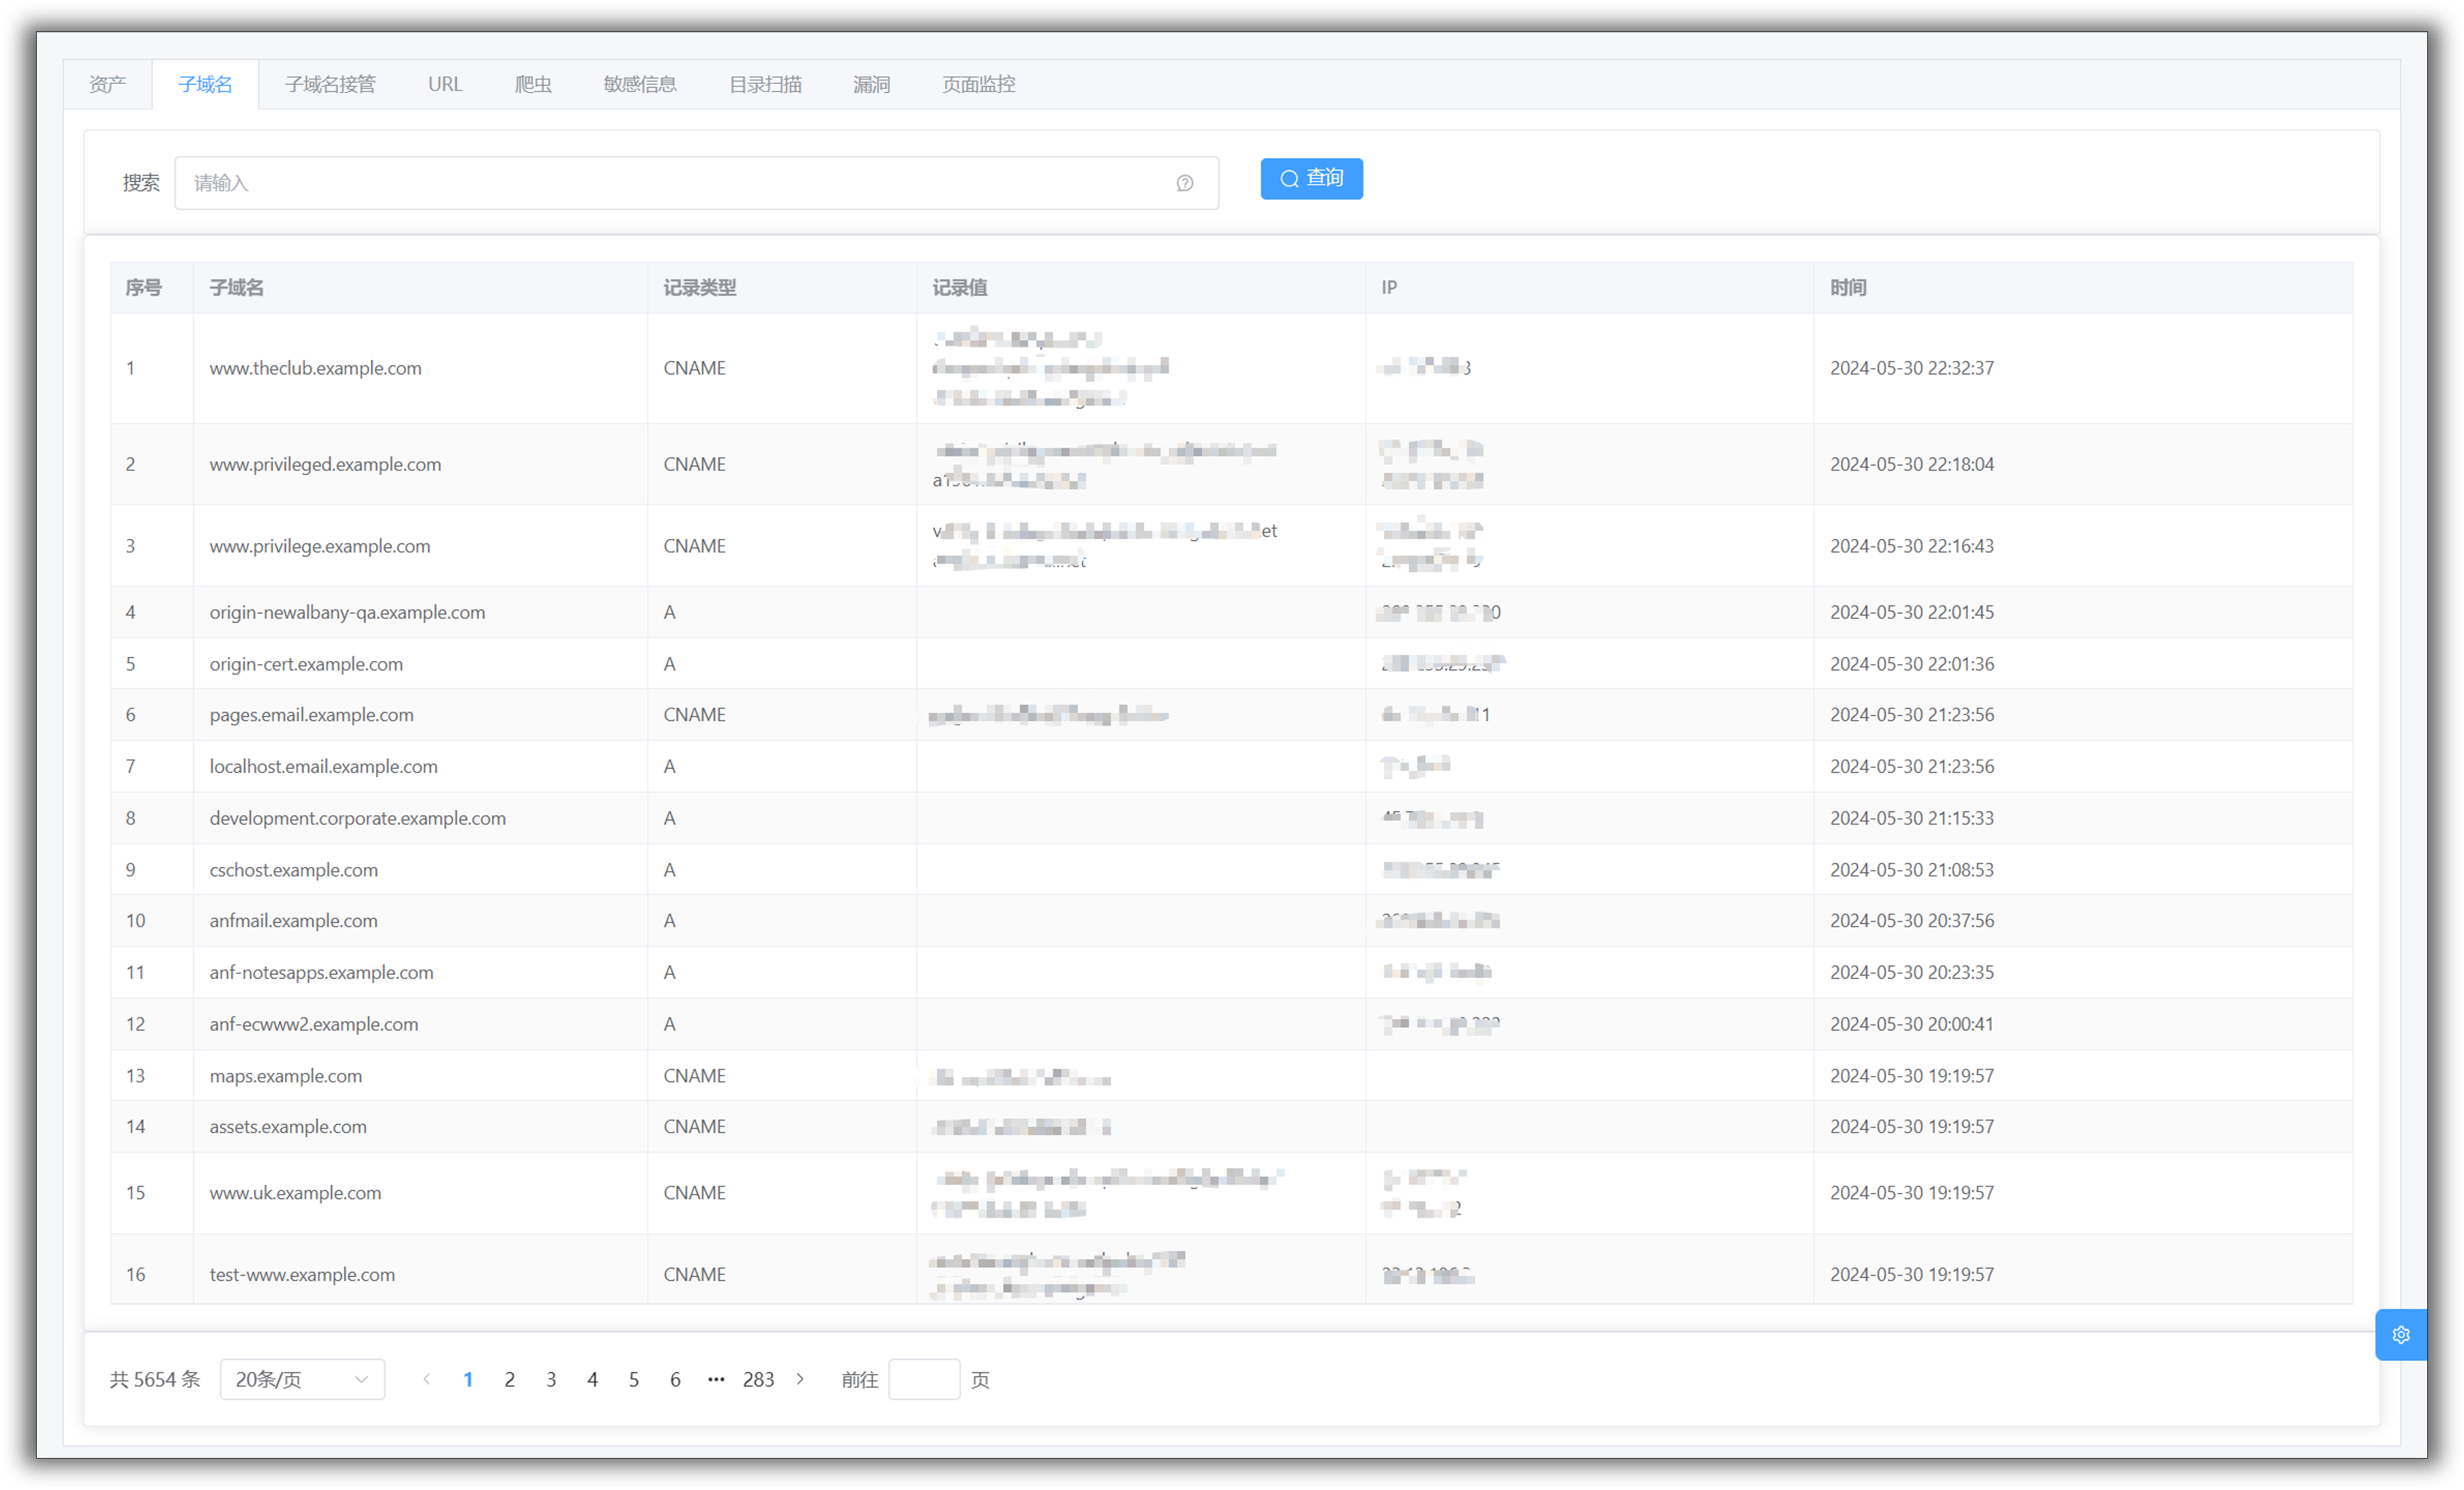Select the www.theclub.example.com row

click(315, 368)
